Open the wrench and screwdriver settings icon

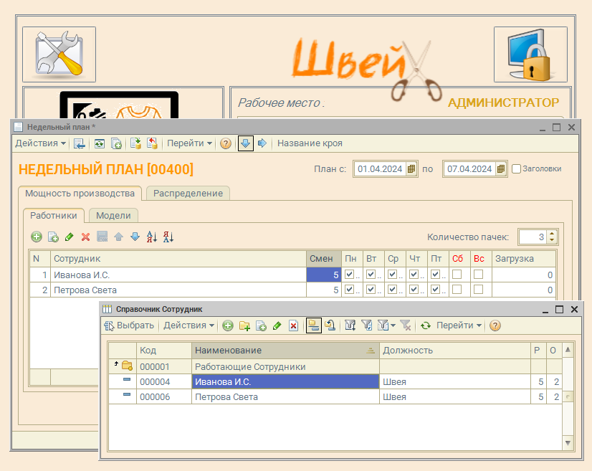[x=59, y=54]
